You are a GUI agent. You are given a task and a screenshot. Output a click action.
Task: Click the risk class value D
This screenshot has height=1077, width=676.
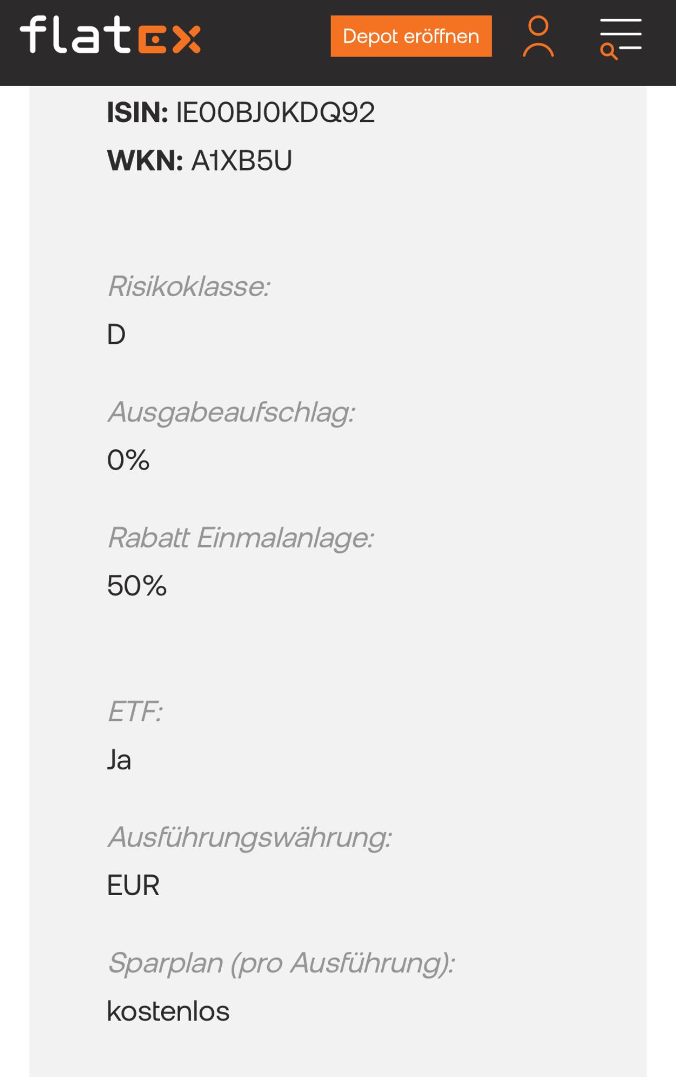pos(116,335)
